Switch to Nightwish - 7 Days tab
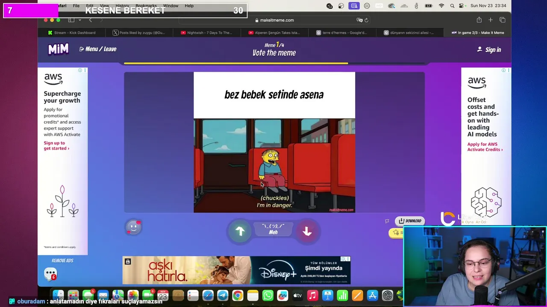The height and width of the screenshot is (307, 547). pyautogui.click(x=206, y=32)
